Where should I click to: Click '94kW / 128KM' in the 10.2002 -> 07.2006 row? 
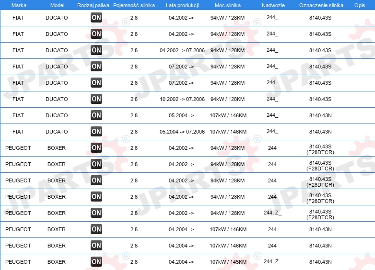point(227,99)
